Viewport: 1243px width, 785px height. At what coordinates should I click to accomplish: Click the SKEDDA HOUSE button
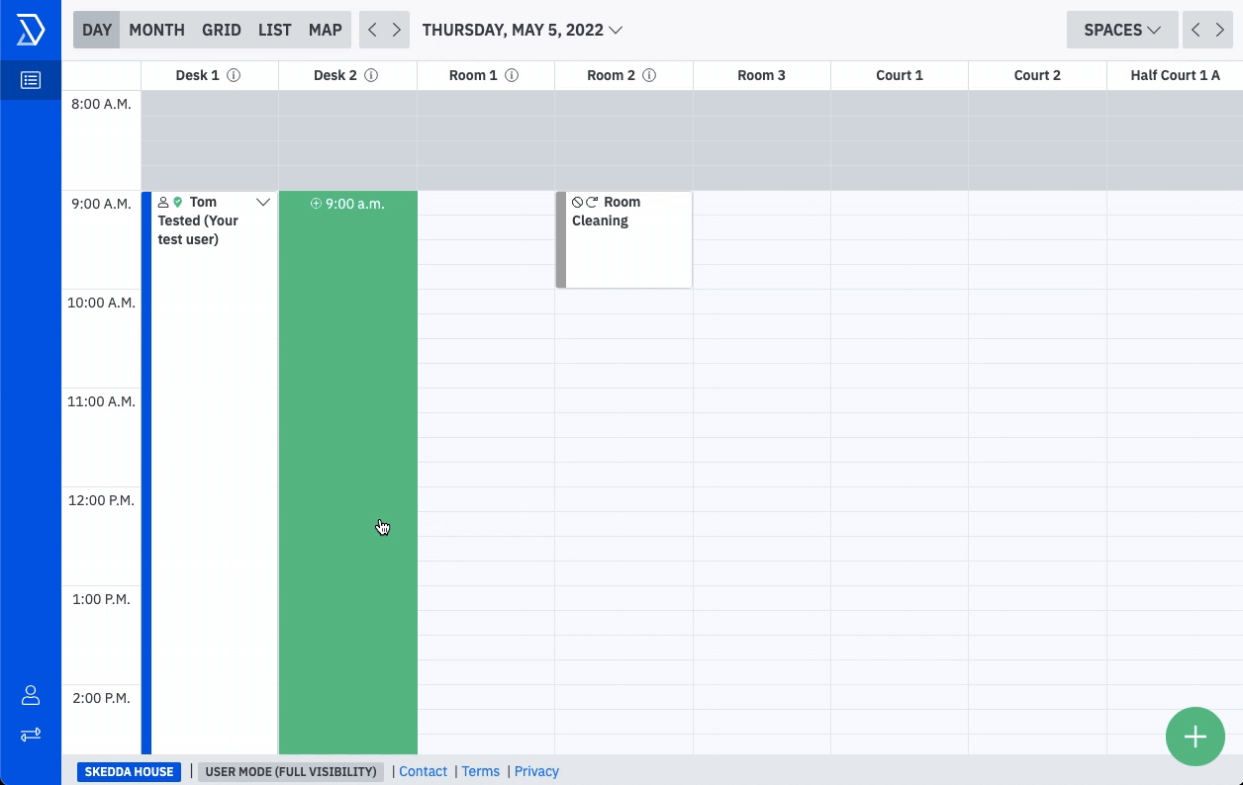(130, 772)
